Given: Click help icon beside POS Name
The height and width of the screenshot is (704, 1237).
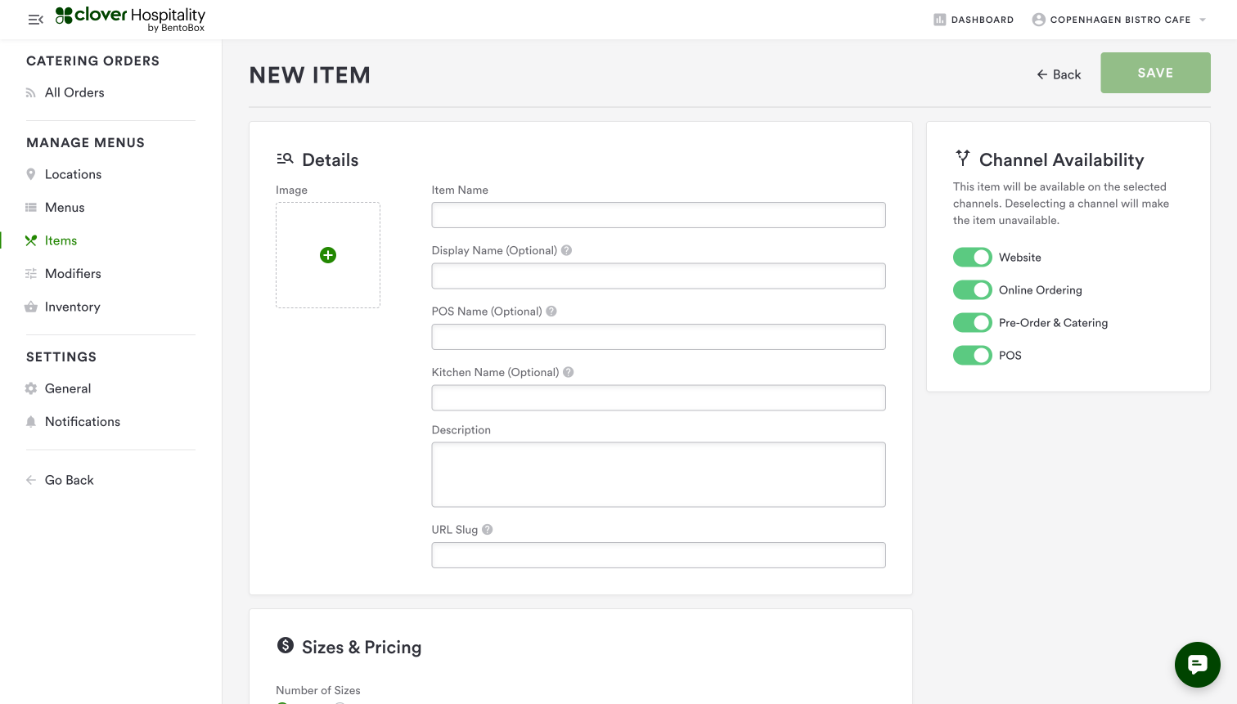Looking at the screenshot, I should (x=551, y=312).
